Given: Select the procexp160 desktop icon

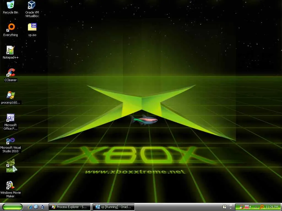Looking at the screenshot, I should pyautogui.click(x=10, y=98).
